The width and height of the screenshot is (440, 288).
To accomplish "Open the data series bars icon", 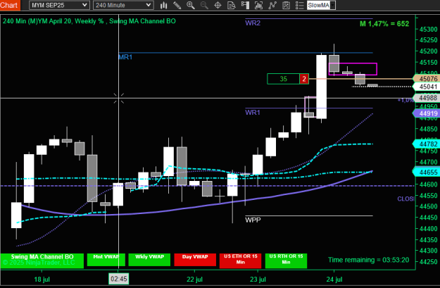I will coord(258,5).
